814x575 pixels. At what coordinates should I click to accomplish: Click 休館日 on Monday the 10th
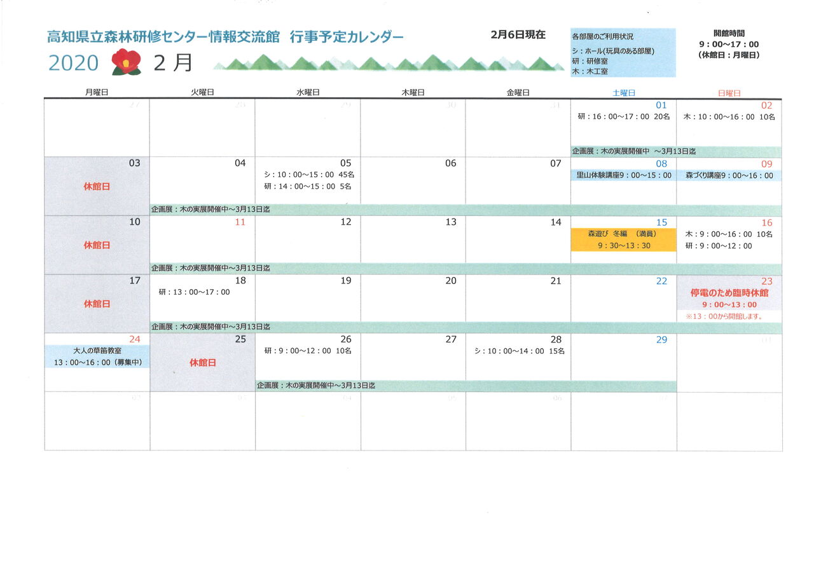(x=97, y=245)
